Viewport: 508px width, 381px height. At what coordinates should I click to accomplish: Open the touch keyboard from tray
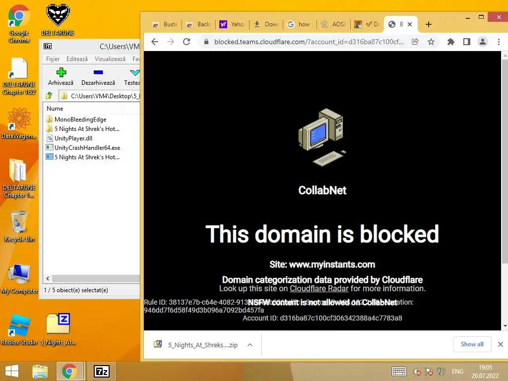(399, 371)
